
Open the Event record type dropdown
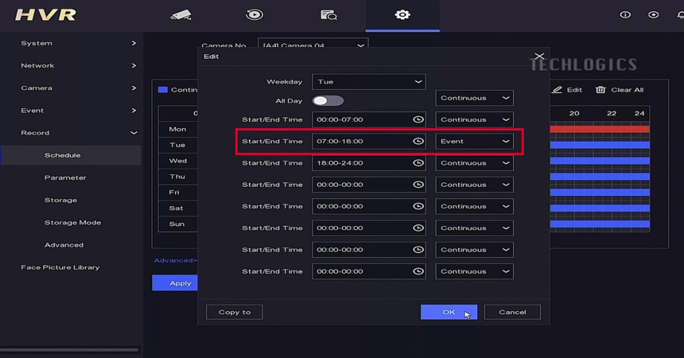pyautogui.click(x=474, y=142)
